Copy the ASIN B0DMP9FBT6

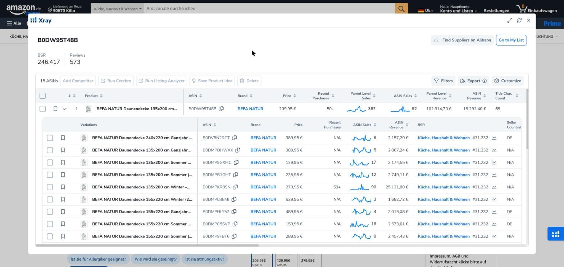[234, 236]
